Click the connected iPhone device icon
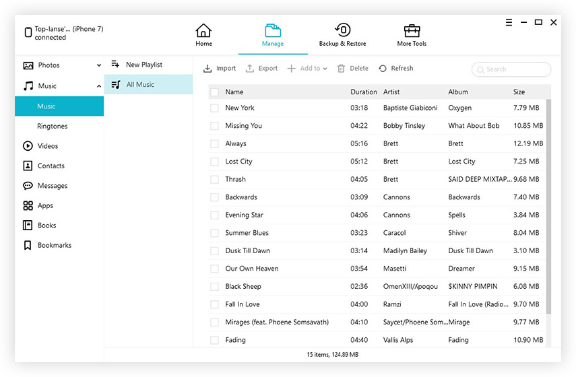 [28, 32]
